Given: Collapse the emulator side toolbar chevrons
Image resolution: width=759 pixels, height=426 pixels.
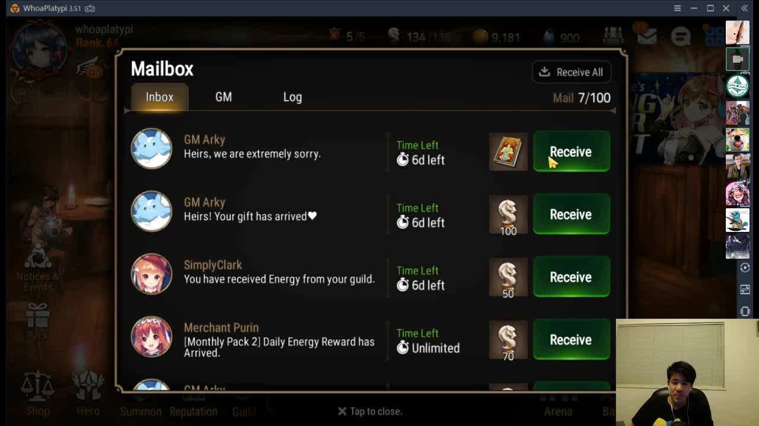Looking at the screenshot, I should [x=745, y=8].
